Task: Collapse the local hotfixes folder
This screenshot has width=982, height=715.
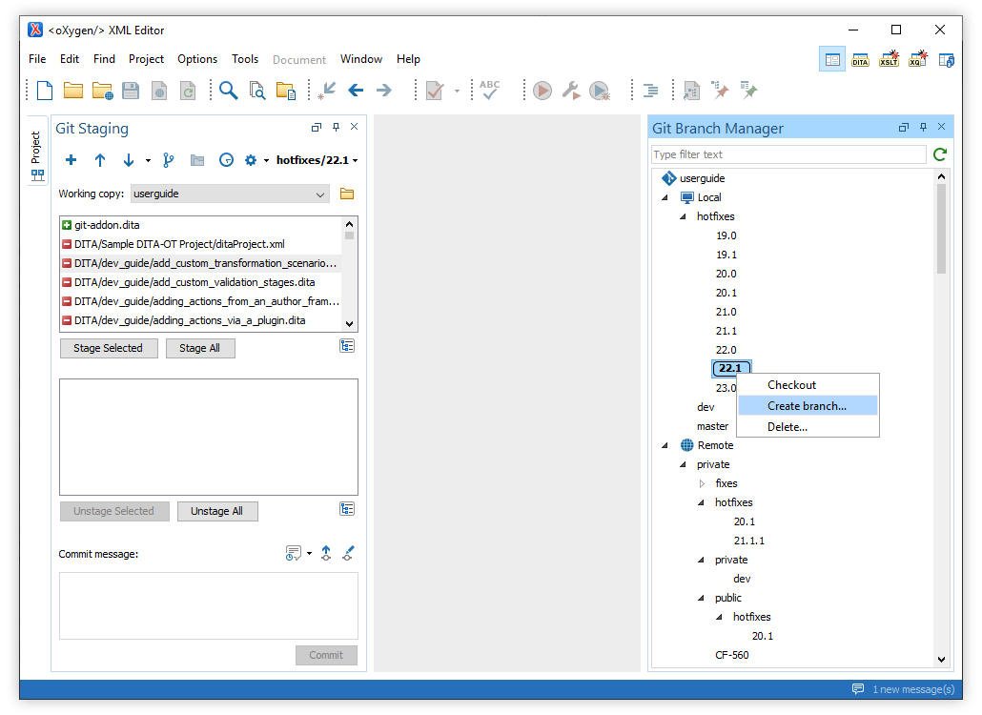Action: (684, 216)
